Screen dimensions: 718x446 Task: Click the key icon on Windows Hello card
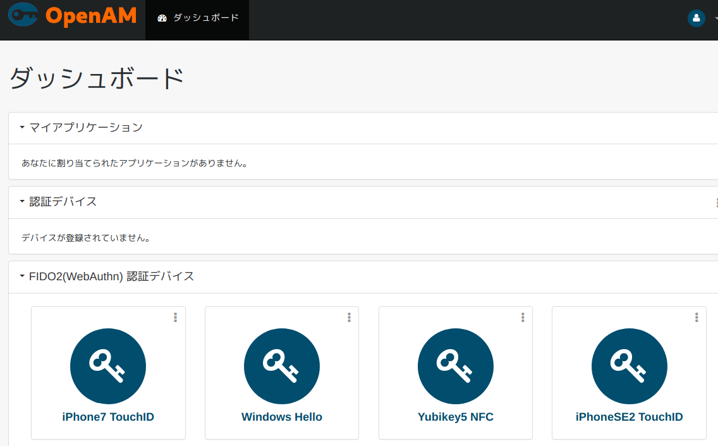pos(281,366)
